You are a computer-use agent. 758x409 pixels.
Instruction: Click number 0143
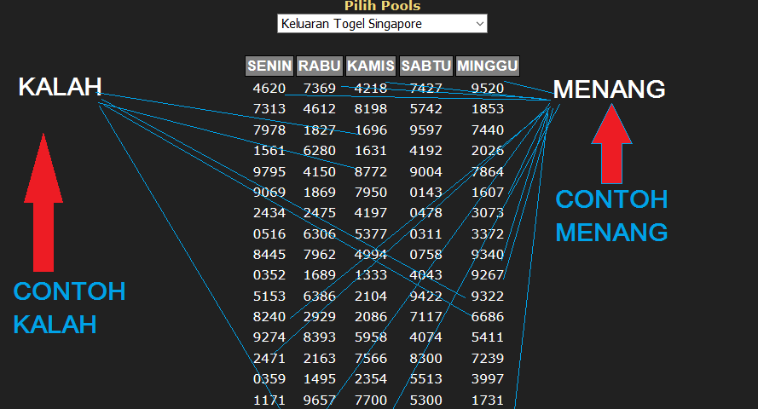[x=425, y=193]
